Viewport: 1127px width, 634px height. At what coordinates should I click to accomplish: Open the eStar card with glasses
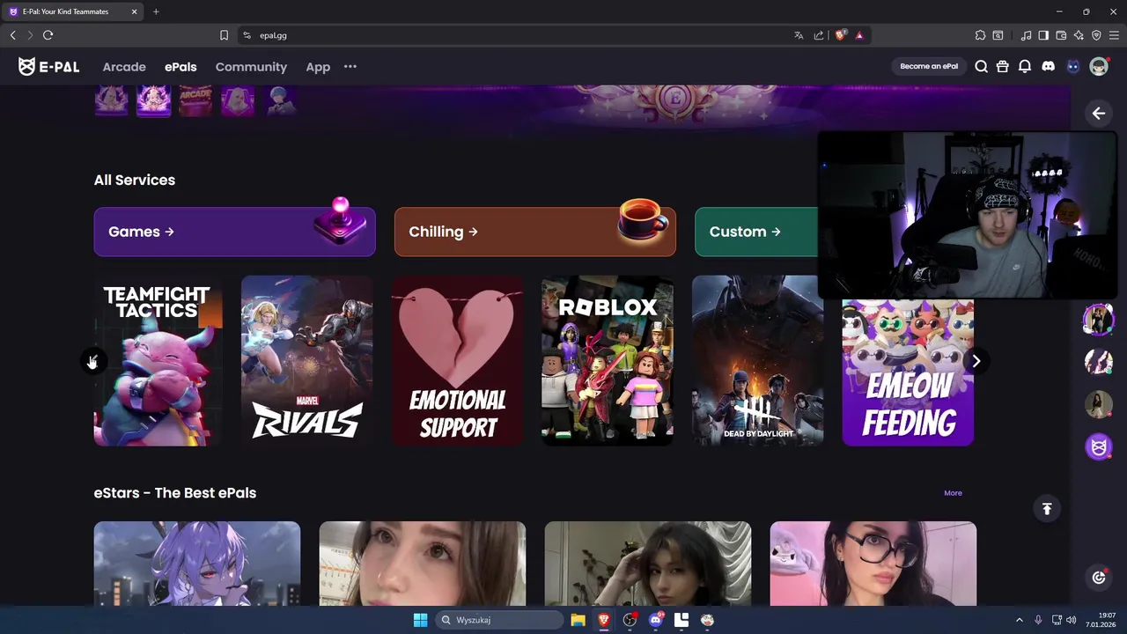pyautogui.click(x=873, y=564)
